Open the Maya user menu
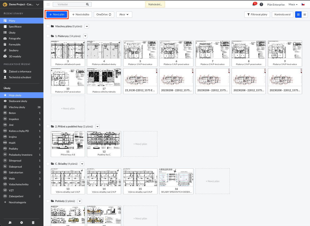Viewport: 310px width, 226px height. (x=293, y=4)
